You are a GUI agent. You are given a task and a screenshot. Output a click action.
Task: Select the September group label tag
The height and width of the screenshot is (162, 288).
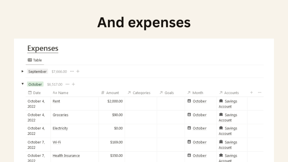(37, 72)
